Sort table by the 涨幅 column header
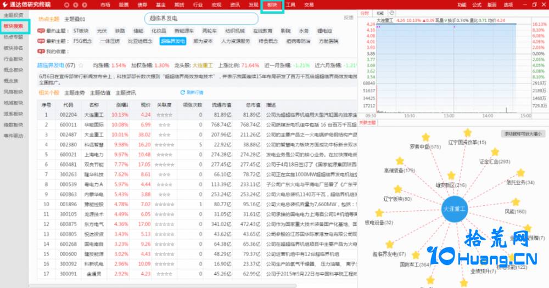549x288 pixels. click(122, 105)
